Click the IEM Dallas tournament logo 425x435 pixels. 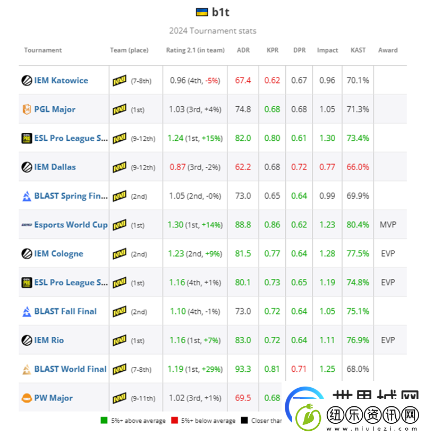point(27,167)
